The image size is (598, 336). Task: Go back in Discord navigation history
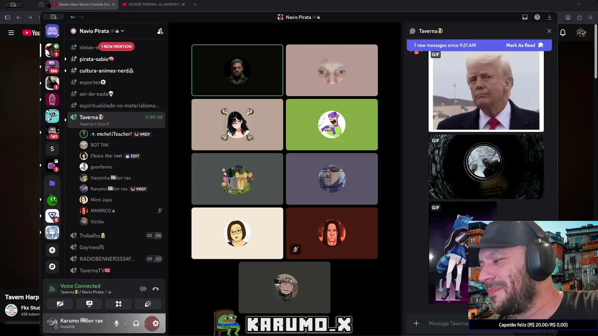tap(73, 17)
